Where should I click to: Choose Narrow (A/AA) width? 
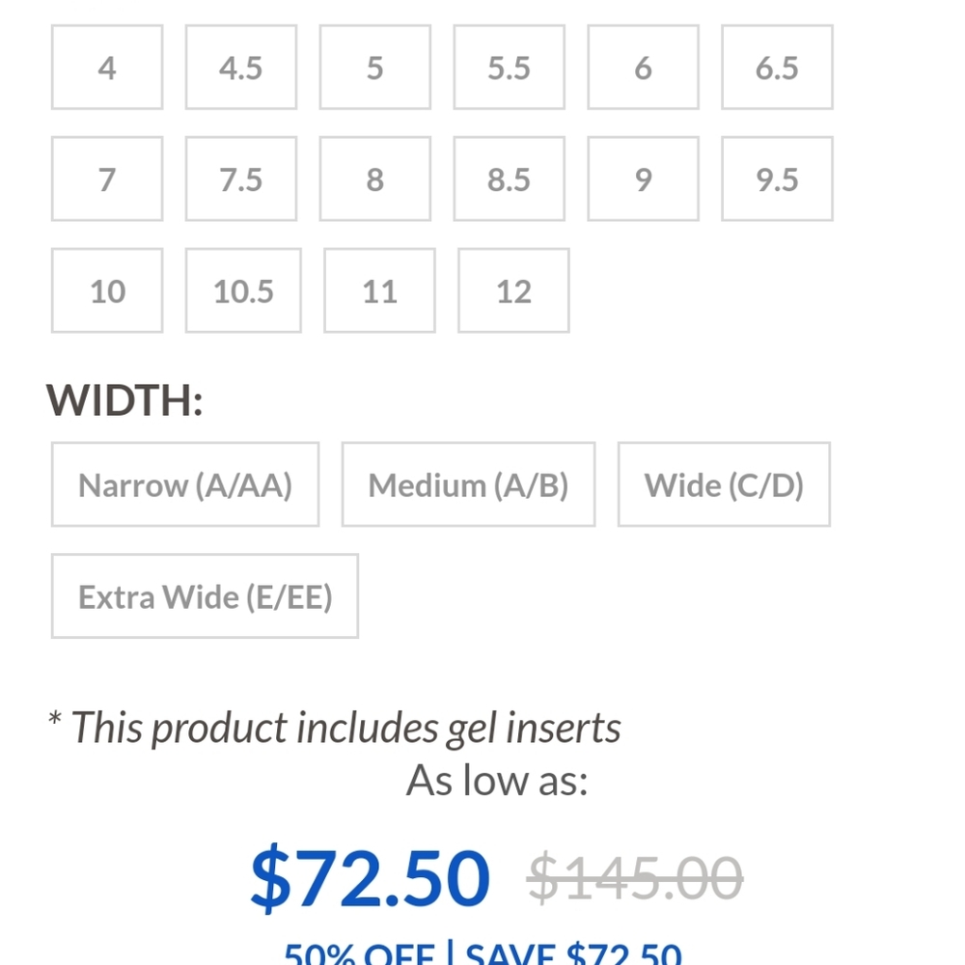click(x=185, y=484)
